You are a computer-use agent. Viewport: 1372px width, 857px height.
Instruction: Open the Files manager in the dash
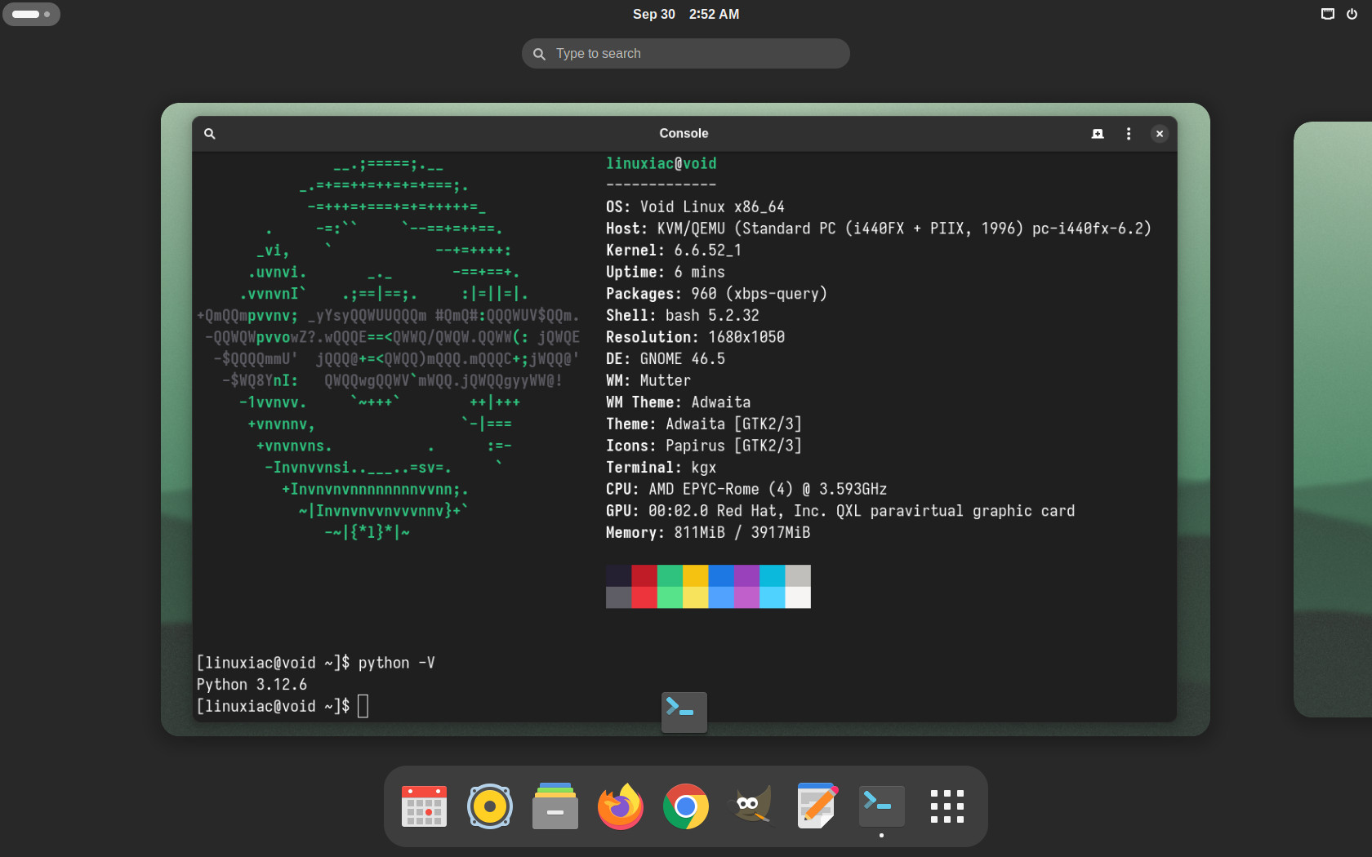[555, 806]
